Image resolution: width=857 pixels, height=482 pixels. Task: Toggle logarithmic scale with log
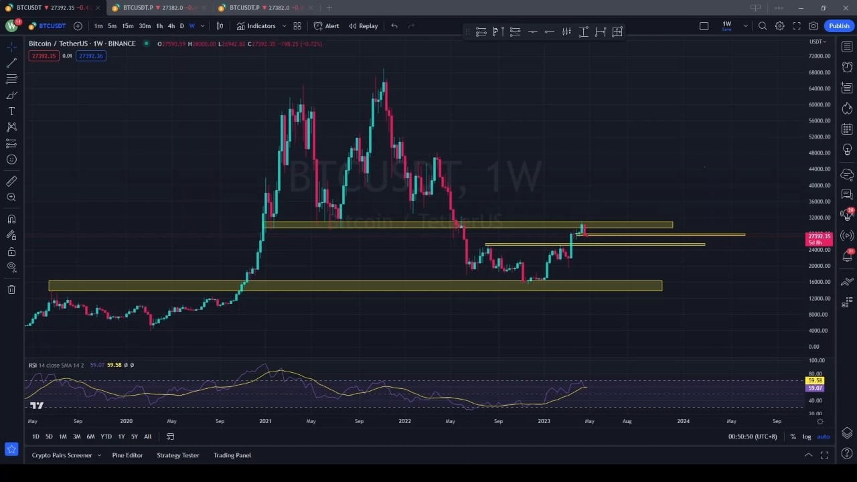[807, 436]
